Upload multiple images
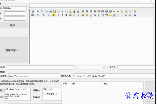 click(87, 15)
